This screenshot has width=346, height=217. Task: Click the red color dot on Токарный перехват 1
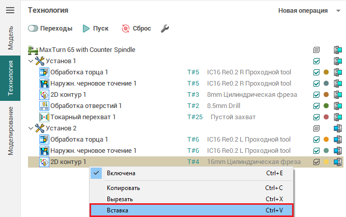tap(326, 117)
